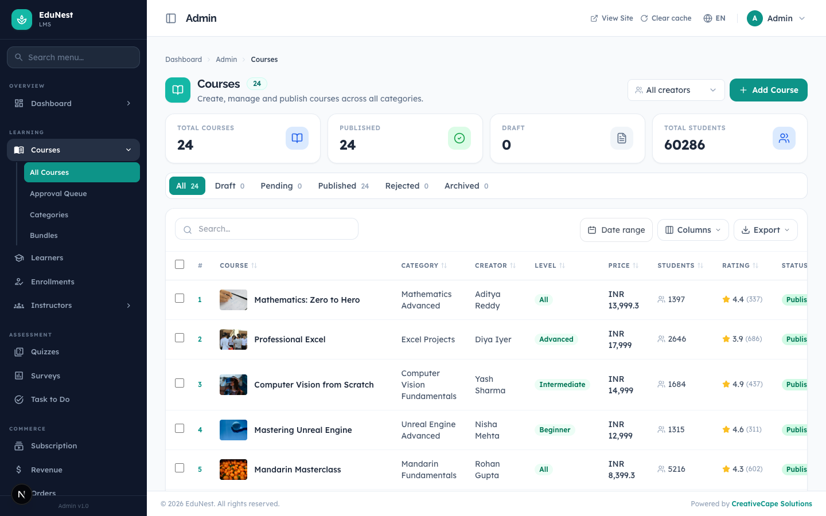Click the Clear cache refresh icon
This screenshot has height=516, width=826.
coord(644,18)
